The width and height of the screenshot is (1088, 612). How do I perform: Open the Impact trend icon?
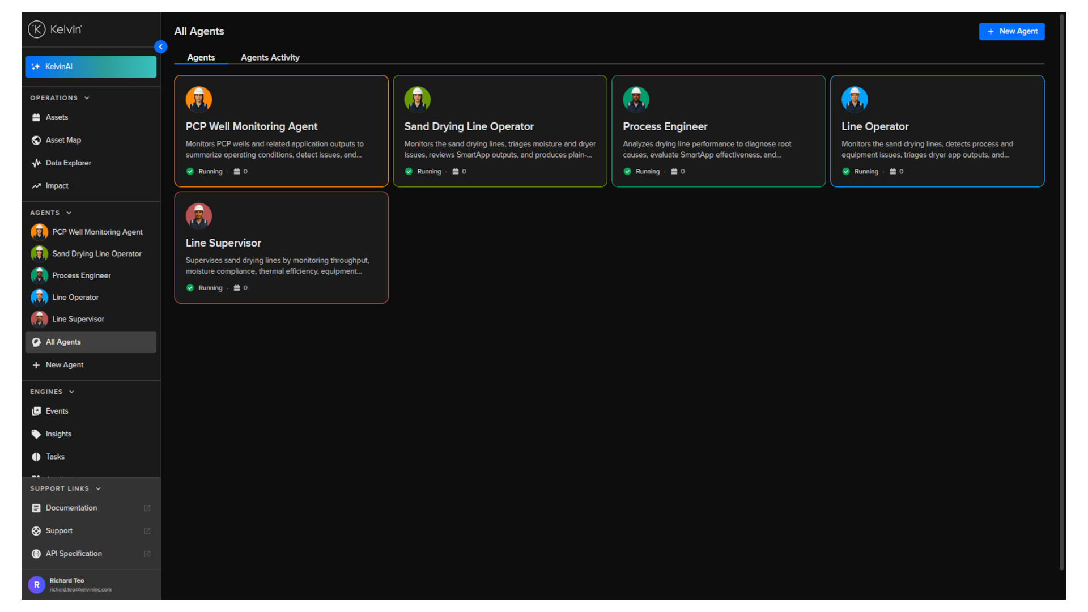coord(36,186)
